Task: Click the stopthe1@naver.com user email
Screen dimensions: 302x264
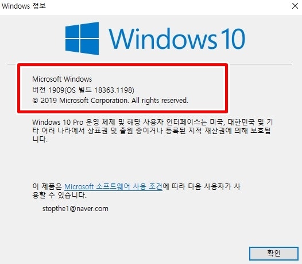Action: pyautogui.click(x=75, y=209)
